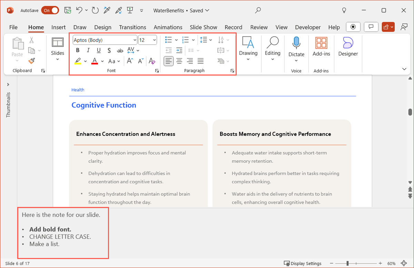Open the File menu
Viewport: 414px width, 268px height.
pyautogui.click(x=13, y=27)
